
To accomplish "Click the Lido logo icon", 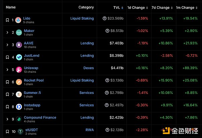I will 19,20.
